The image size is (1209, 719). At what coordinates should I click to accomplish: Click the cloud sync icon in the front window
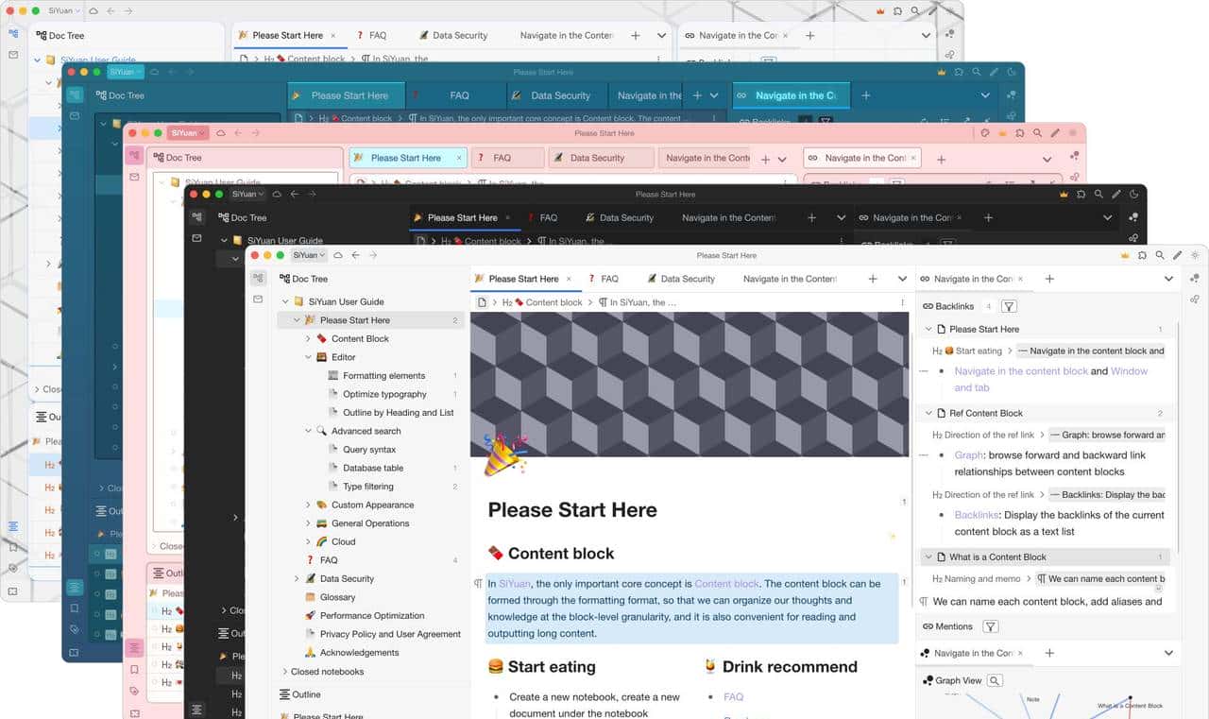coord(338,255)
